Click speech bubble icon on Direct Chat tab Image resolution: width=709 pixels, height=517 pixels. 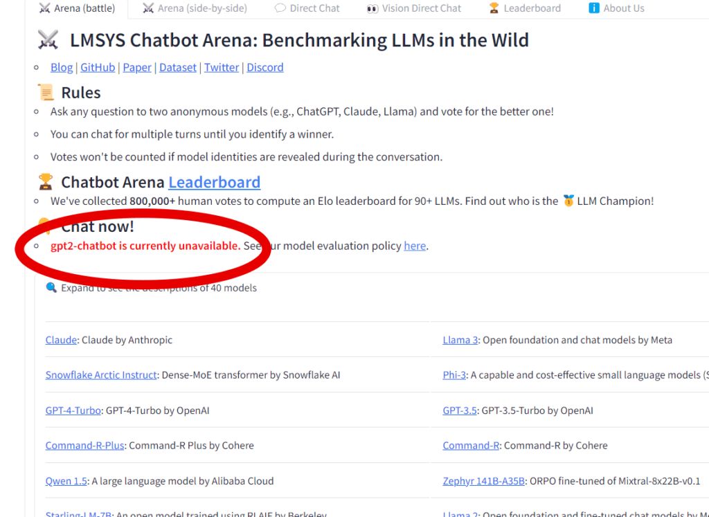click(x=280, y=8)
